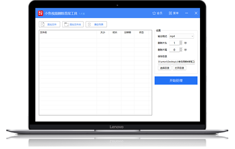Start processing with 开始处理 button
Image resolution: width=235 pixels, height=149 pixels.
point(176,81)
